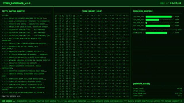Screen dimensions: 184x103
Task: Select ACCESSING MAINFRAME DATABANKS [GRANTED] entry
Action: pyautogui.click(x=25, y=54)
